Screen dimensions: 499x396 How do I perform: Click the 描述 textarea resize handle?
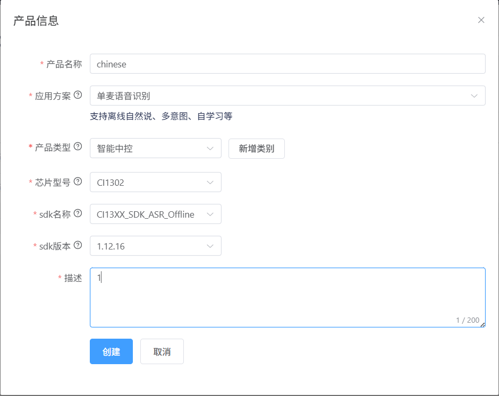tap(483, 324)
